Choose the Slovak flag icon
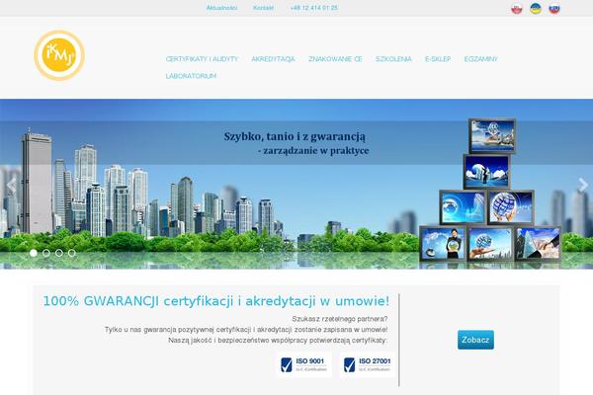 [x=553, y=8]
